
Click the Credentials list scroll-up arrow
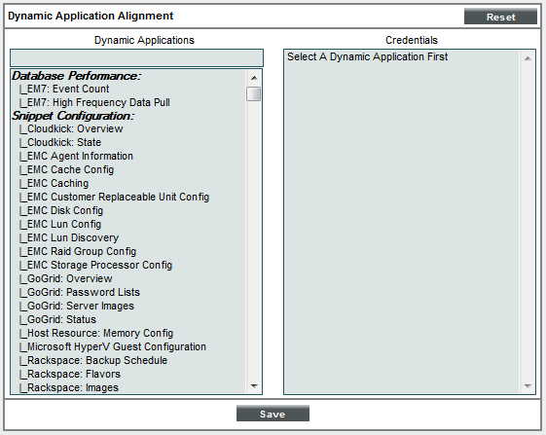tap(528, 58)
